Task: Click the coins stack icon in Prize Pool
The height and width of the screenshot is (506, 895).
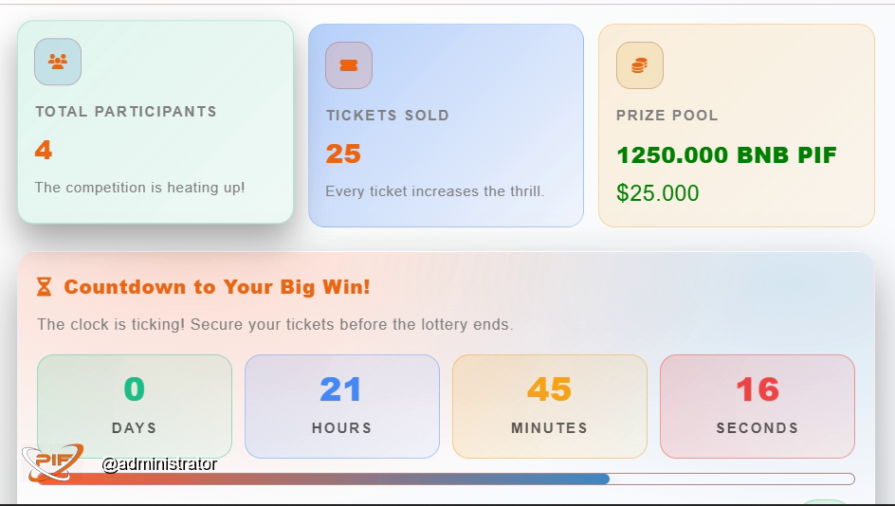Action: (x=640, y=65)
